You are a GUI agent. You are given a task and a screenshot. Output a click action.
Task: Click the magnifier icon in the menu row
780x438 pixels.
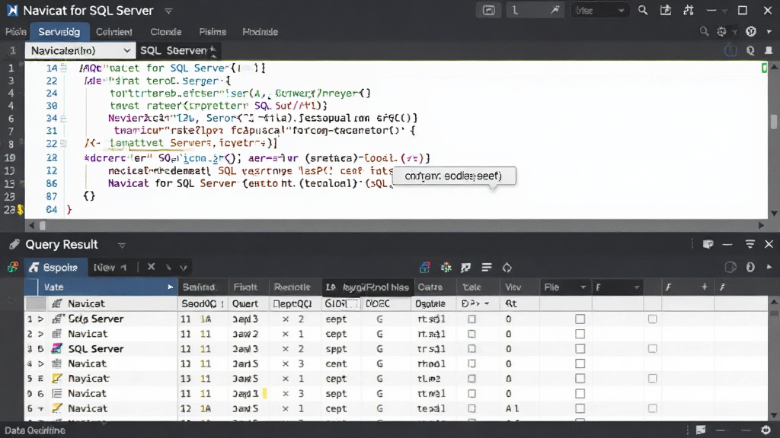[x=704, y=32]
